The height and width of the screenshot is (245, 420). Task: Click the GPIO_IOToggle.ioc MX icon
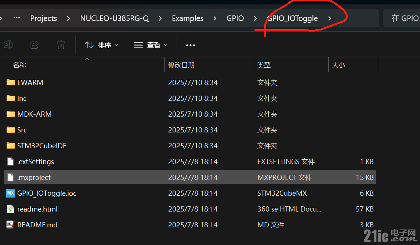click(10, 193)
